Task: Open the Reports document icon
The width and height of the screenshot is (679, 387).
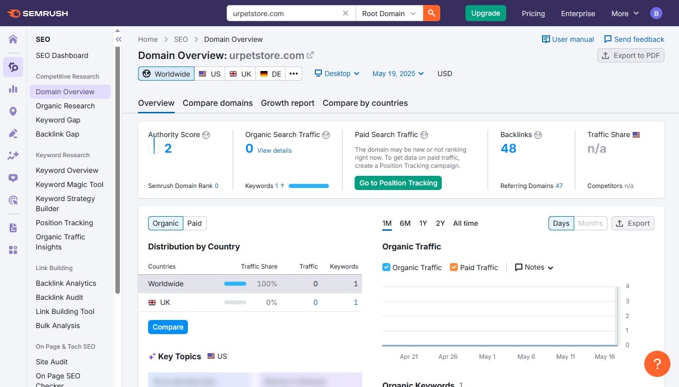Action: click(x=13, y=228)
